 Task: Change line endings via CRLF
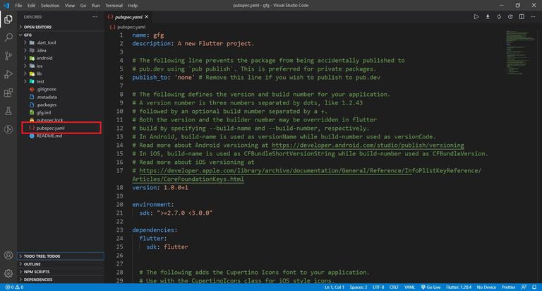click(x=394, y=287)
